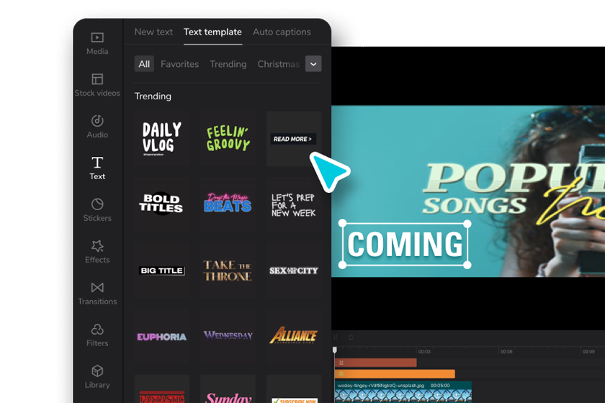Choose the Sunday text template

click(x=228, y=389)
